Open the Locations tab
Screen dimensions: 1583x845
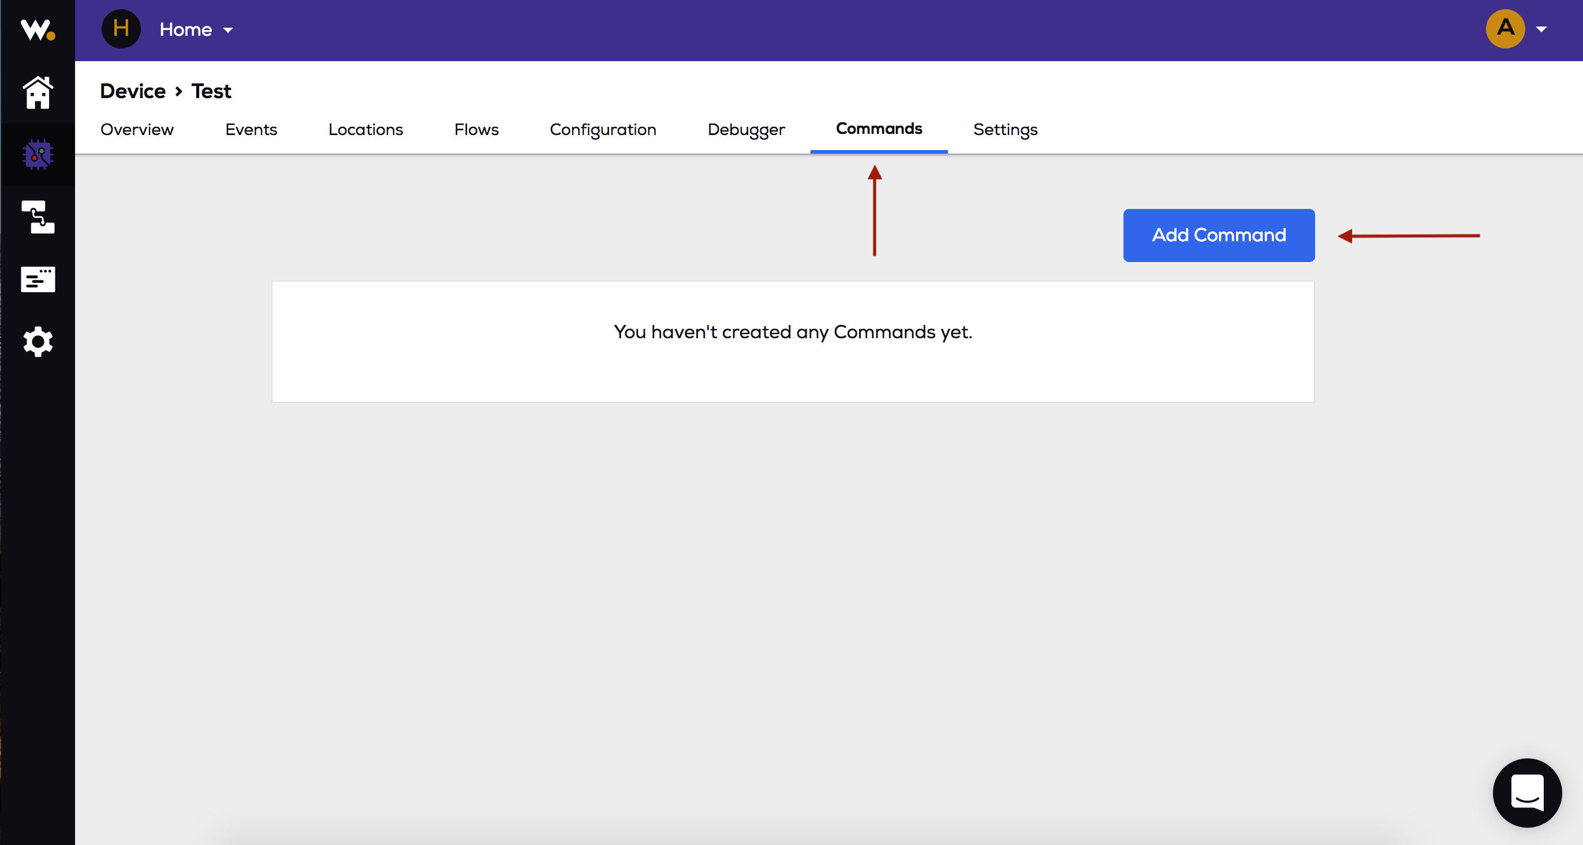coord(365,130)
